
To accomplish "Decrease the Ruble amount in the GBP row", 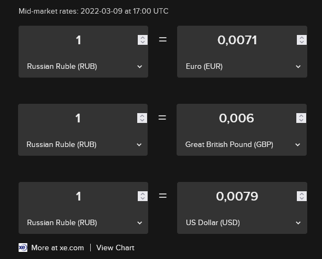I will tap(142, 120).
